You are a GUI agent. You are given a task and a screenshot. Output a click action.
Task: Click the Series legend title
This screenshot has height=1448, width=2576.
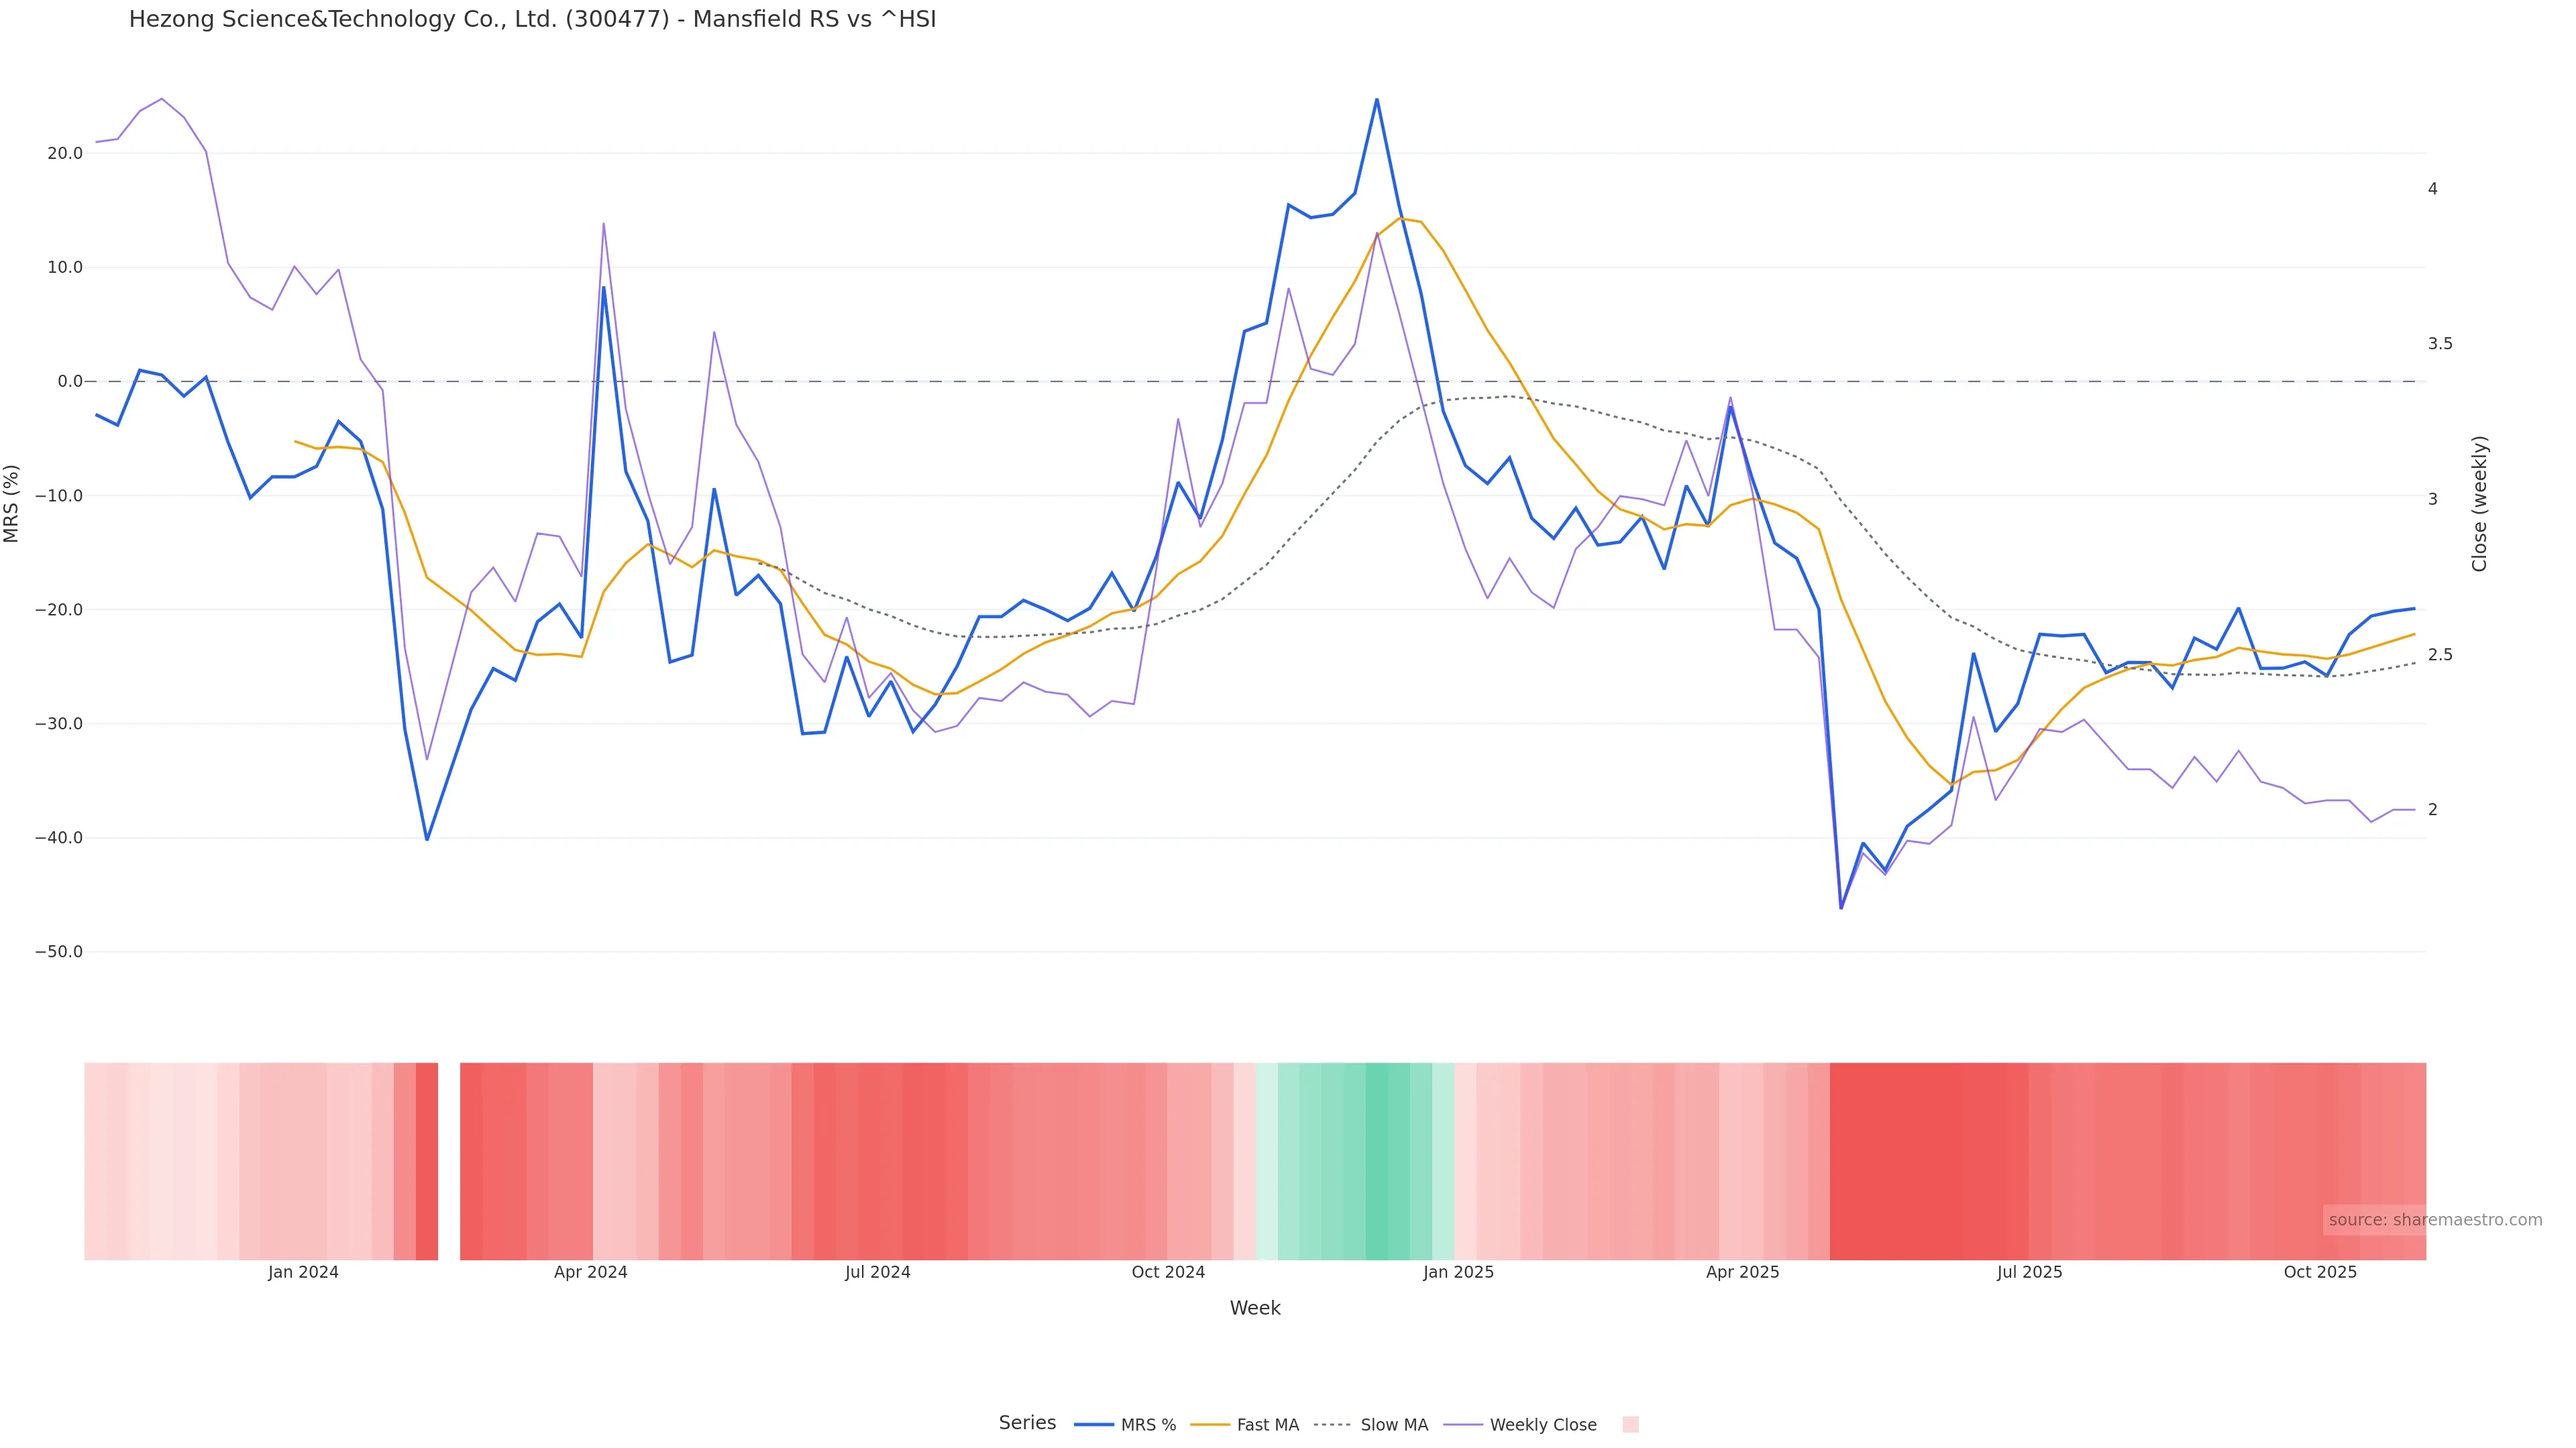[1027, 1423]
